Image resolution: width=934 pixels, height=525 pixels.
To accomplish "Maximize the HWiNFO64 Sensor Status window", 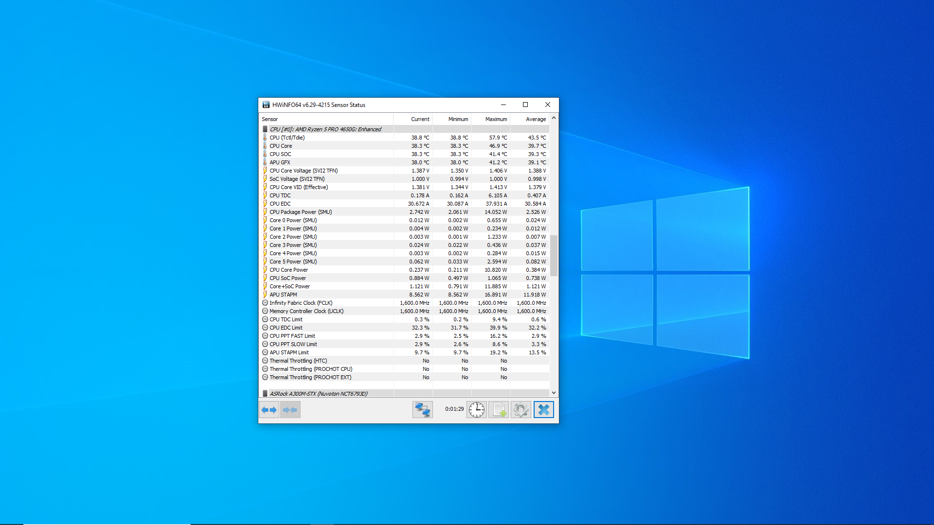I will tap(525, 105).
